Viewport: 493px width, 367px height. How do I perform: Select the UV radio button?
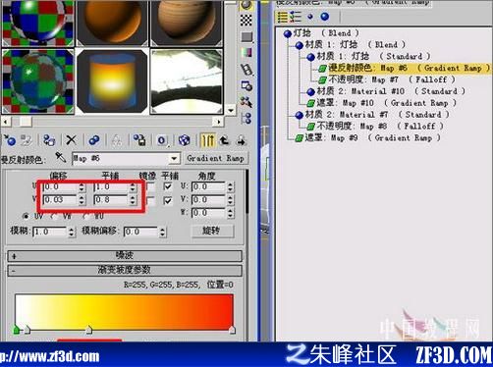click(26, 216)
